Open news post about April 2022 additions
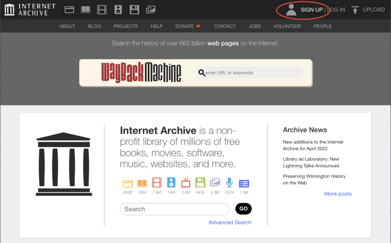Viewport: 391px width, 243px height. [313, 145]
